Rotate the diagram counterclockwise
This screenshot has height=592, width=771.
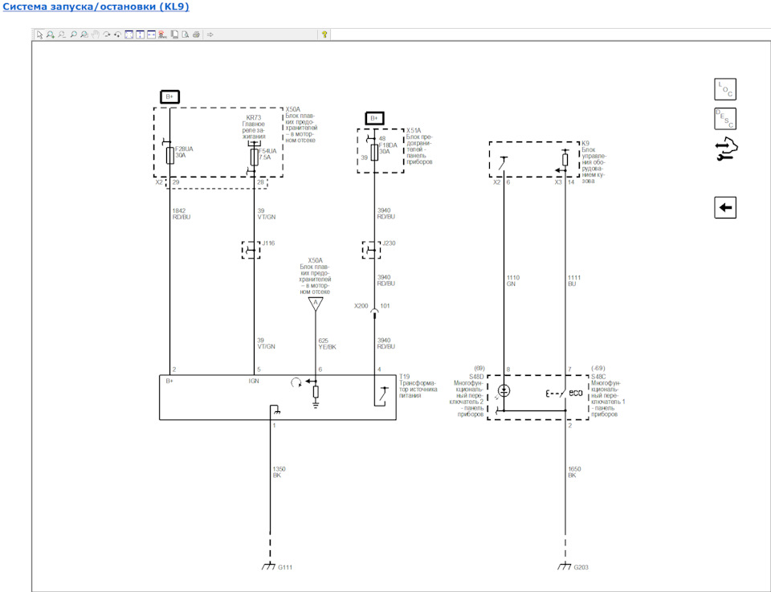point(117,35)
